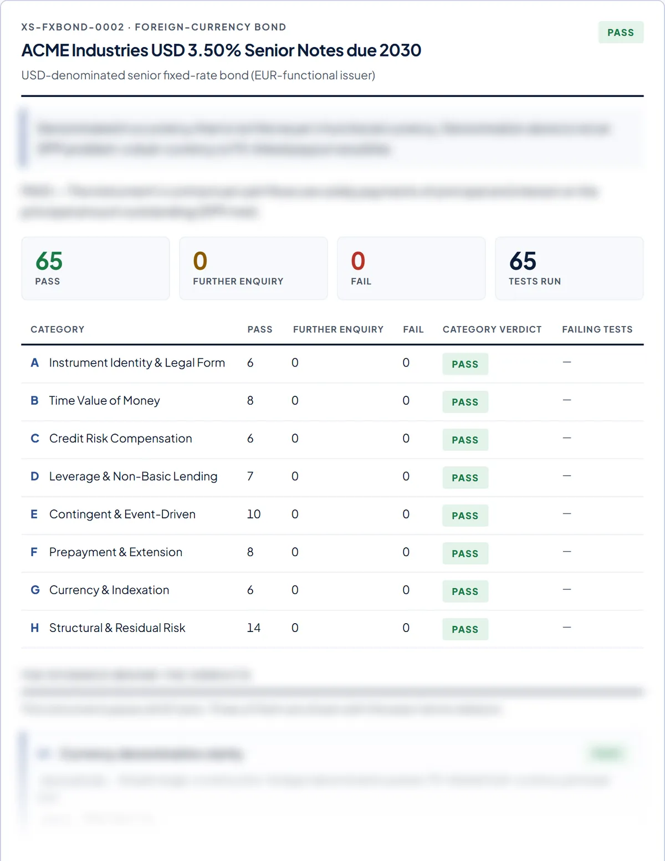
Task: Click PASS badge for Time Value of Money
Action: (465, 402)
